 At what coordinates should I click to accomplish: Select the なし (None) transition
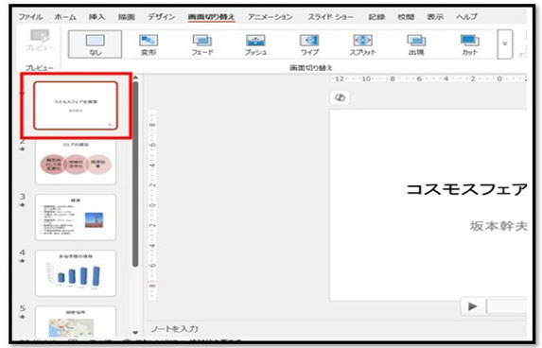95,44
